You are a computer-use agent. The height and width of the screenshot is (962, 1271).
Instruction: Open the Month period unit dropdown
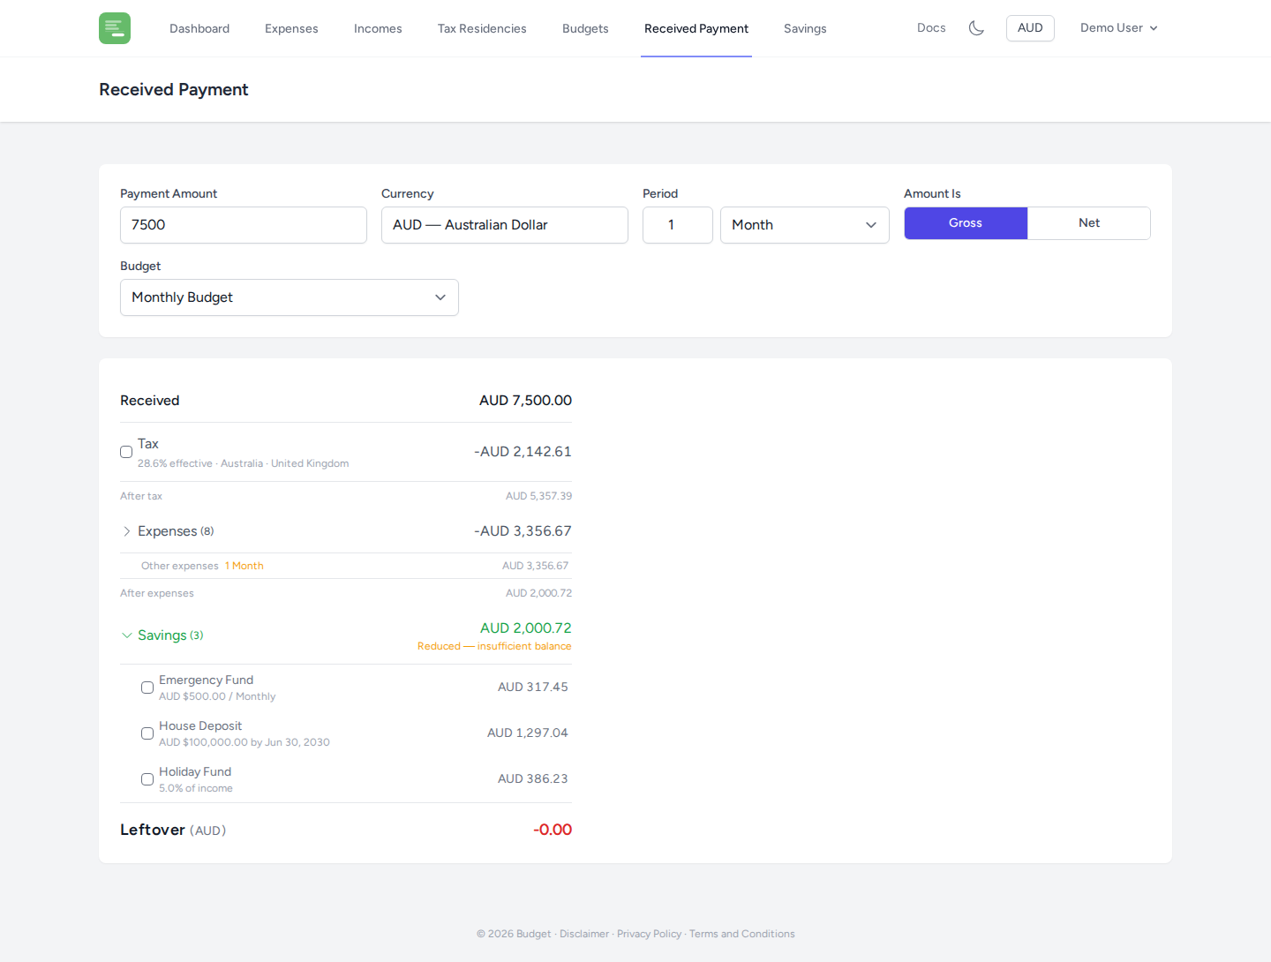point(805,225)
